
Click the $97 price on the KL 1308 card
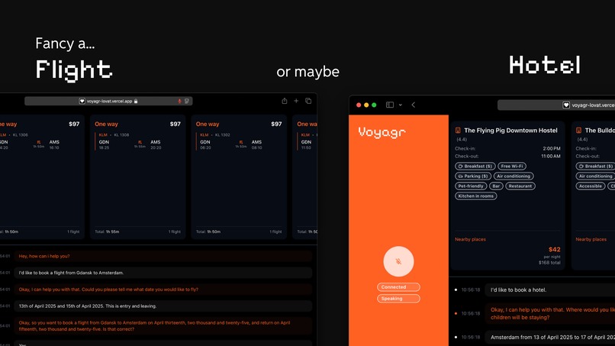(x=175, y=124)
